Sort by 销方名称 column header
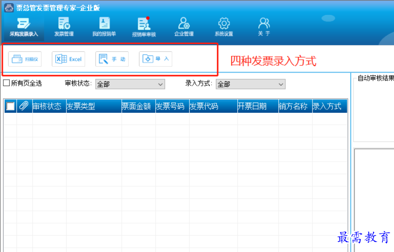Viewport: 394px width, 252px height. click(x=295, y=106)
